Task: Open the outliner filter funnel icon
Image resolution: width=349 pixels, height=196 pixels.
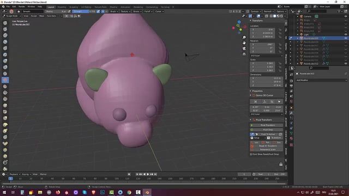Action: point(339,11)
